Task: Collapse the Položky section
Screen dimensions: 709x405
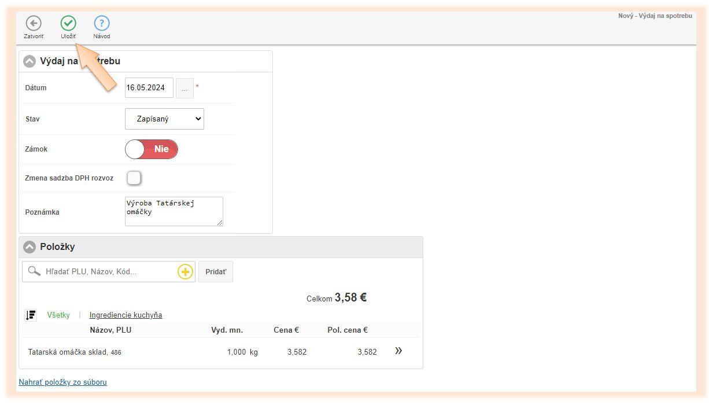Action: pos(29,247)
